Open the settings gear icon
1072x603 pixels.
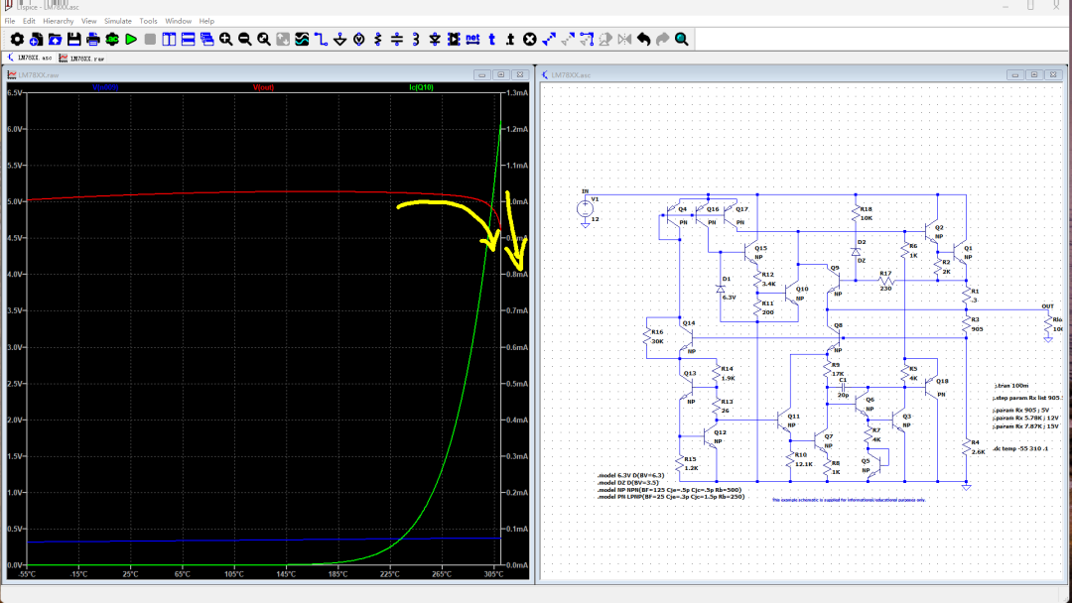click(17, 40)
